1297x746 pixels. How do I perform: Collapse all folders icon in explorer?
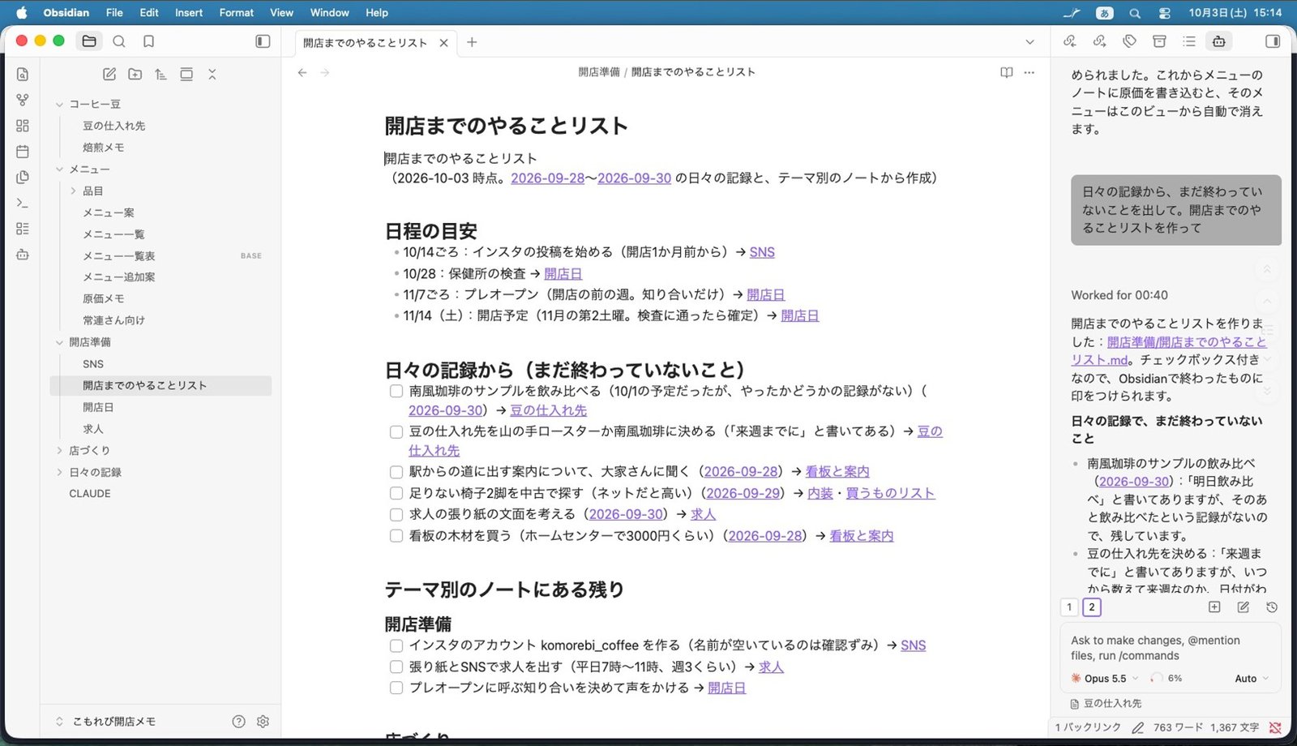tap(212, 74)
